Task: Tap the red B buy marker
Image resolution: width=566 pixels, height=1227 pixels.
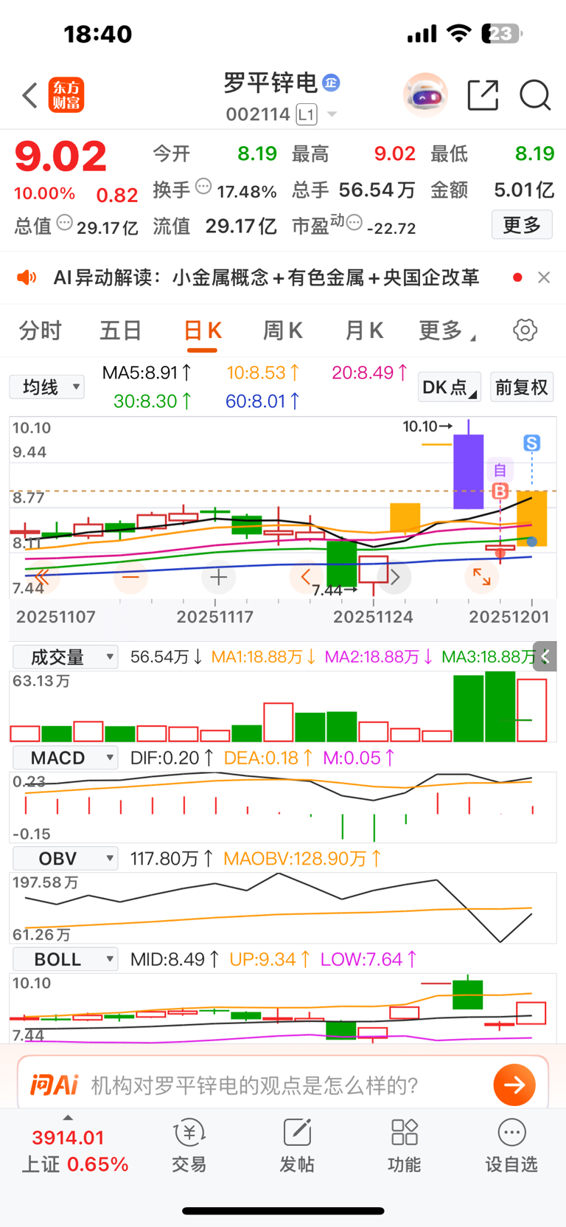Action: pyautogui.click(x=500, y=491)
